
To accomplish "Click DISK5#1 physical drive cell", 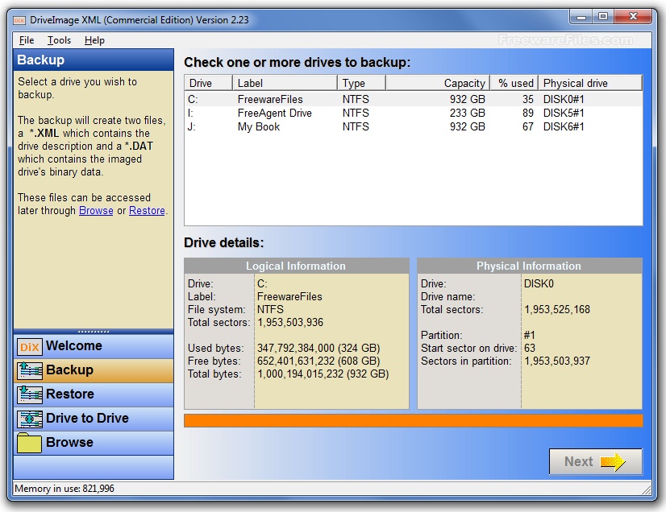I will tap(564, 114).
